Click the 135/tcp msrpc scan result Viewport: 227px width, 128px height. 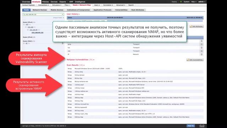(x=79, y=88)
